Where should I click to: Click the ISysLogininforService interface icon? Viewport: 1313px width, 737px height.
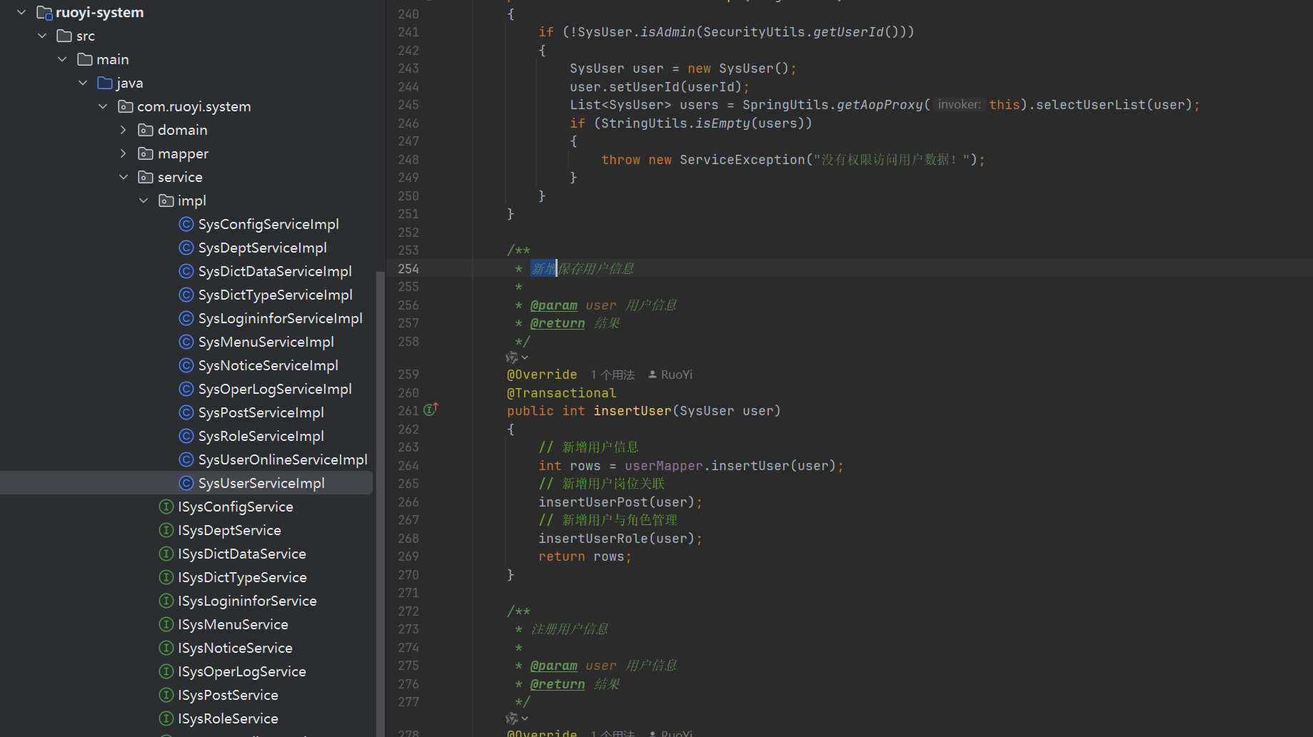166,601
